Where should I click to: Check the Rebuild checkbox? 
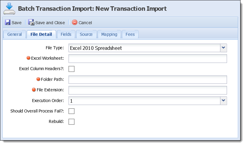pyautogui.click(x=71, y=122)
